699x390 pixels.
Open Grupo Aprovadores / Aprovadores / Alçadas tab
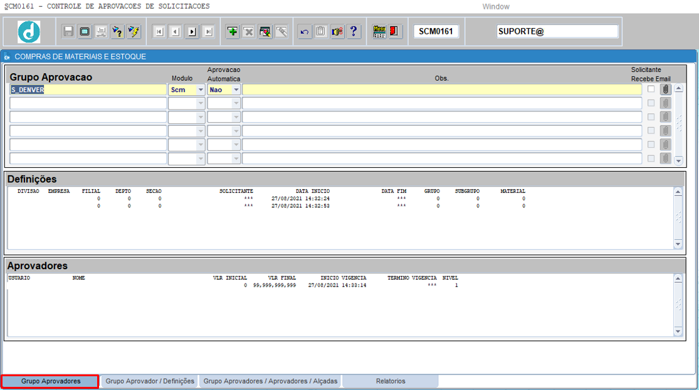click(270, 381)
